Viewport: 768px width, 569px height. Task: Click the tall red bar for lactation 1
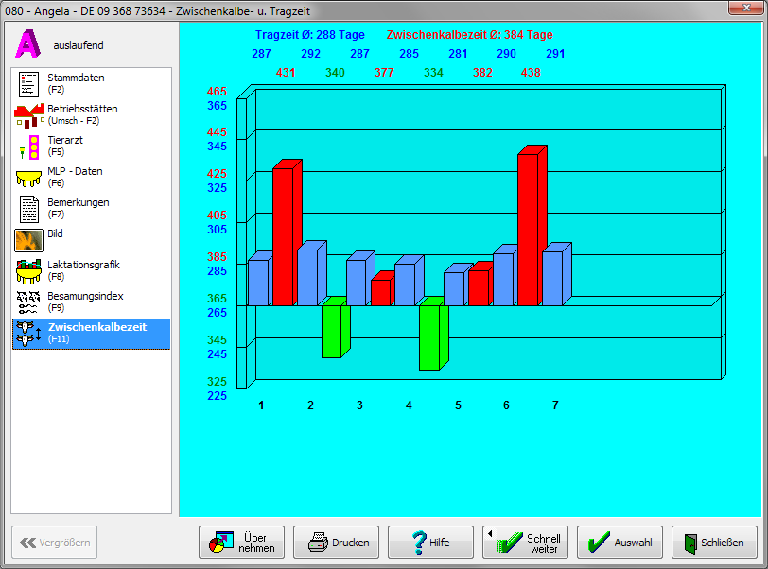pos(285,235)
